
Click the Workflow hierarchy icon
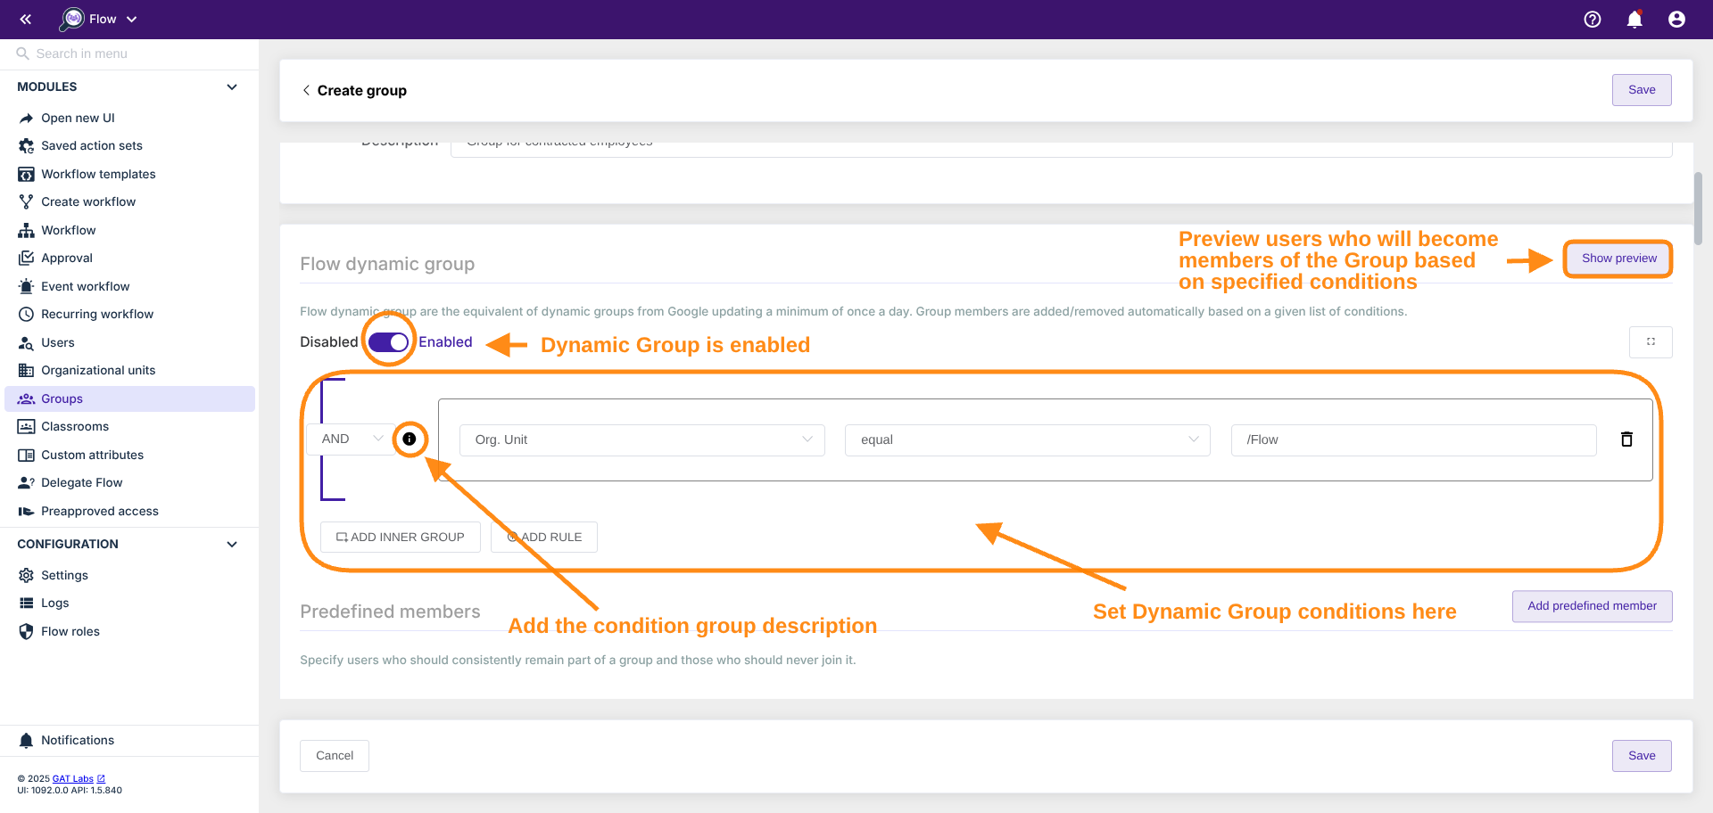(x=27, y=230)
